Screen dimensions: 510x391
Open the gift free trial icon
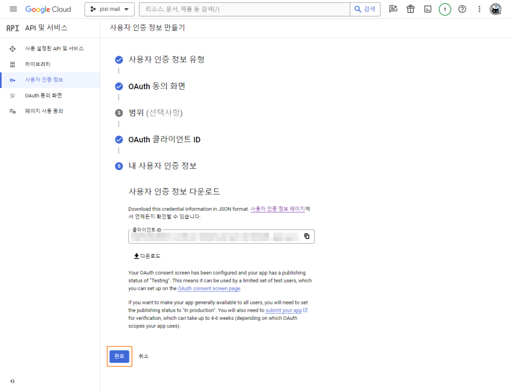tap(410, 9)
